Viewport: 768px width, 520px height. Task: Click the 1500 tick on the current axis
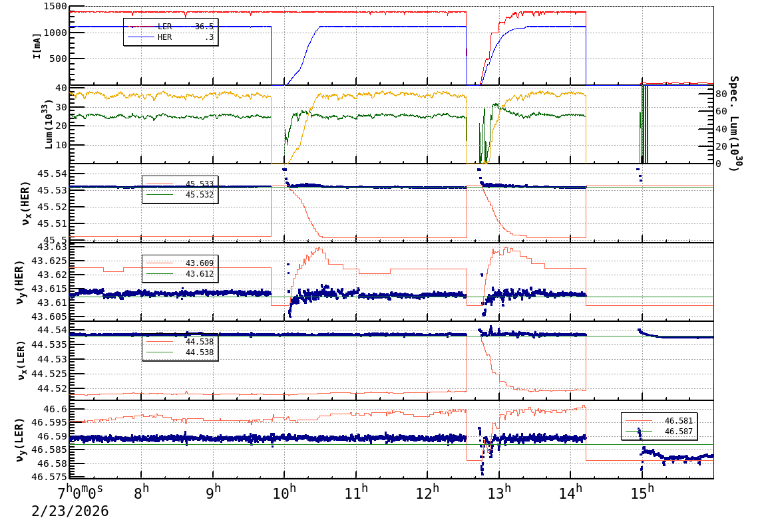click(55, 7)
